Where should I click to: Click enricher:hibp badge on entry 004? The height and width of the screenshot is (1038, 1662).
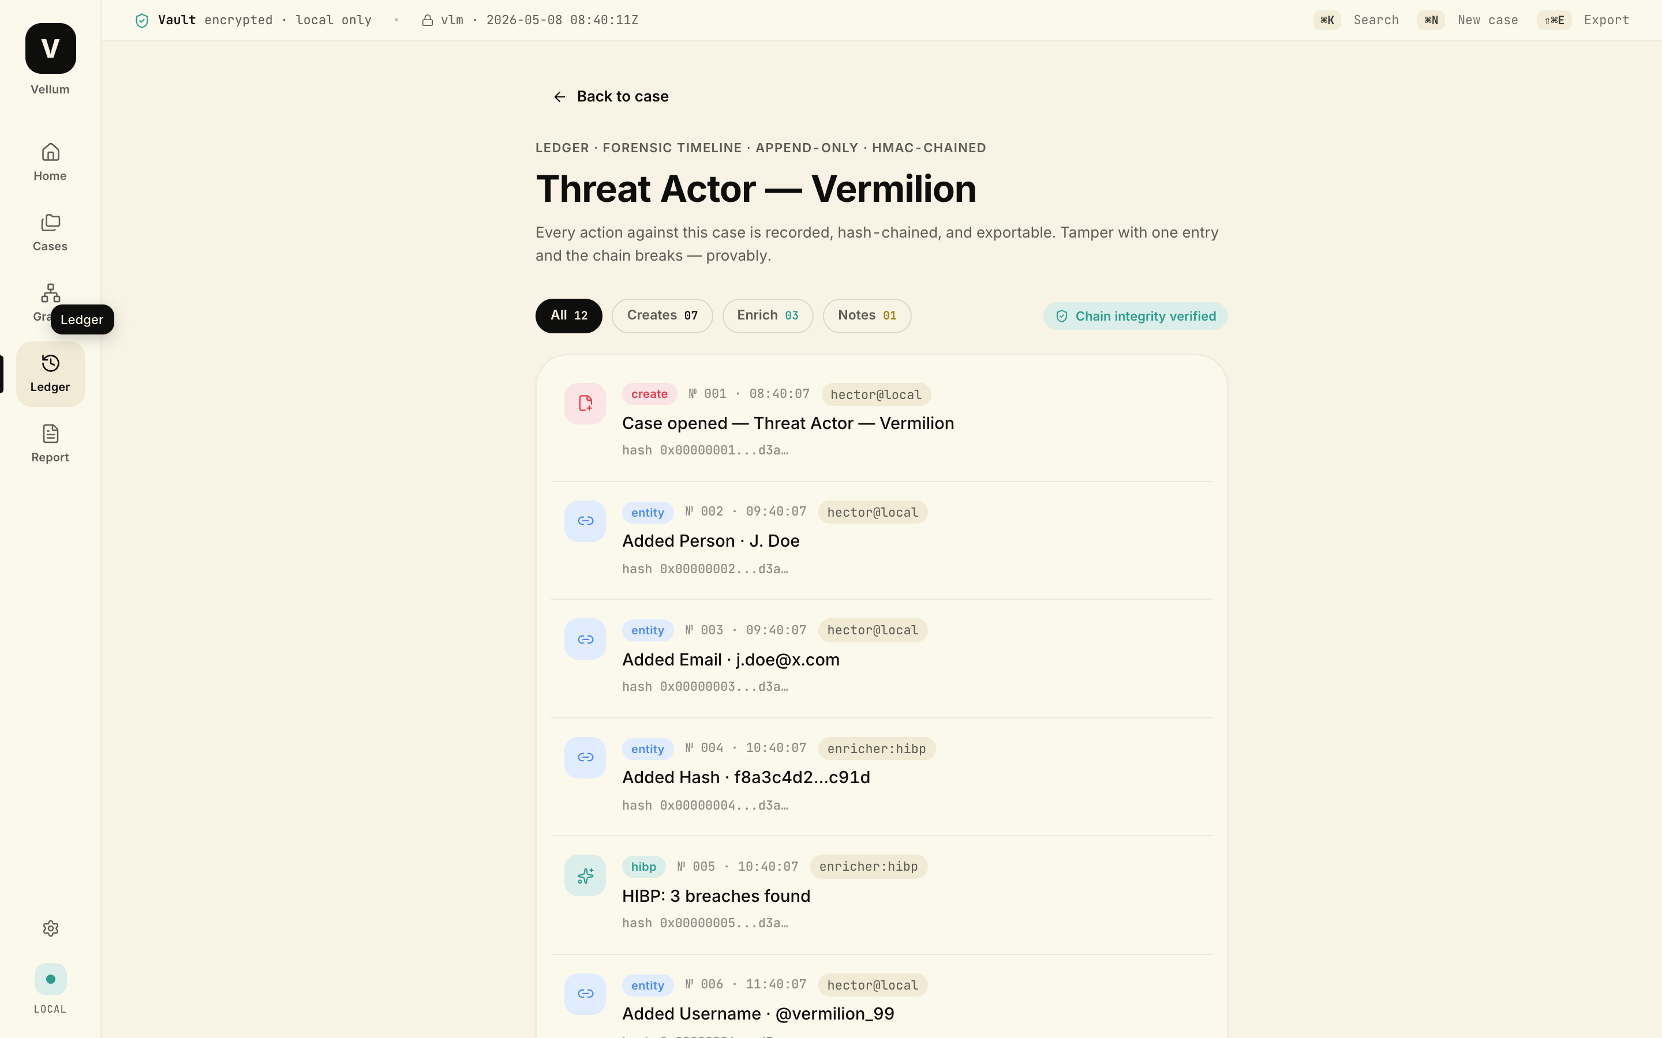point(877,749)
